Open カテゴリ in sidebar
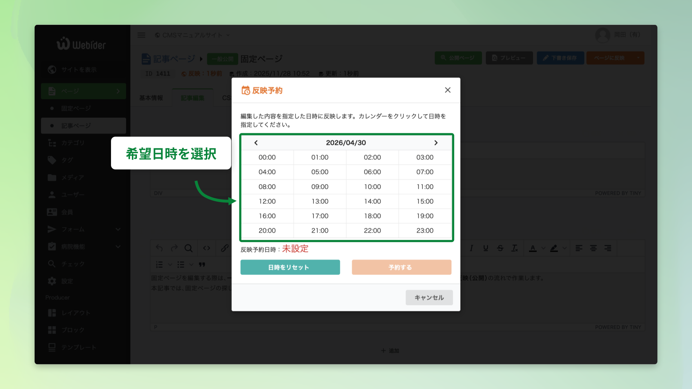The image size is (692, 389). pos(84,143)
